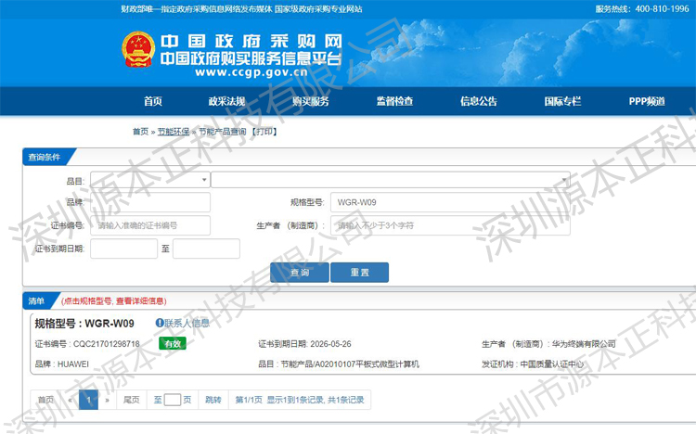Click the green 有效 status badge

coord(173,343)
